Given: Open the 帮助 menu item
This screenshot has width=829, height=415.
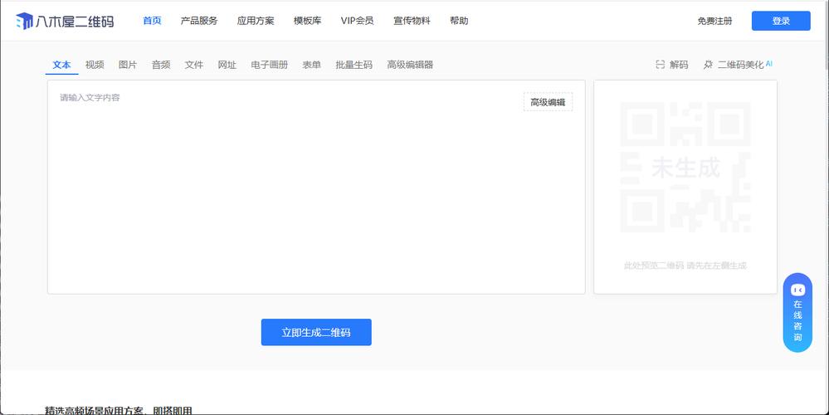Looking at the screenshot, I should (x=459, y=21).
